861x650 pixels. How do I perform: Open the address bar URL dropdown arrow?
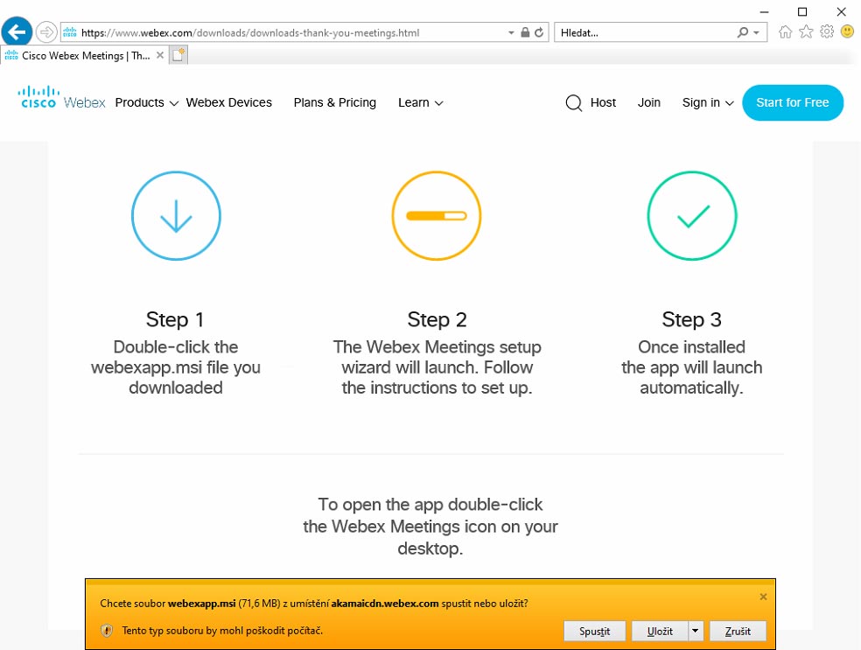click(x=511, y=33)
